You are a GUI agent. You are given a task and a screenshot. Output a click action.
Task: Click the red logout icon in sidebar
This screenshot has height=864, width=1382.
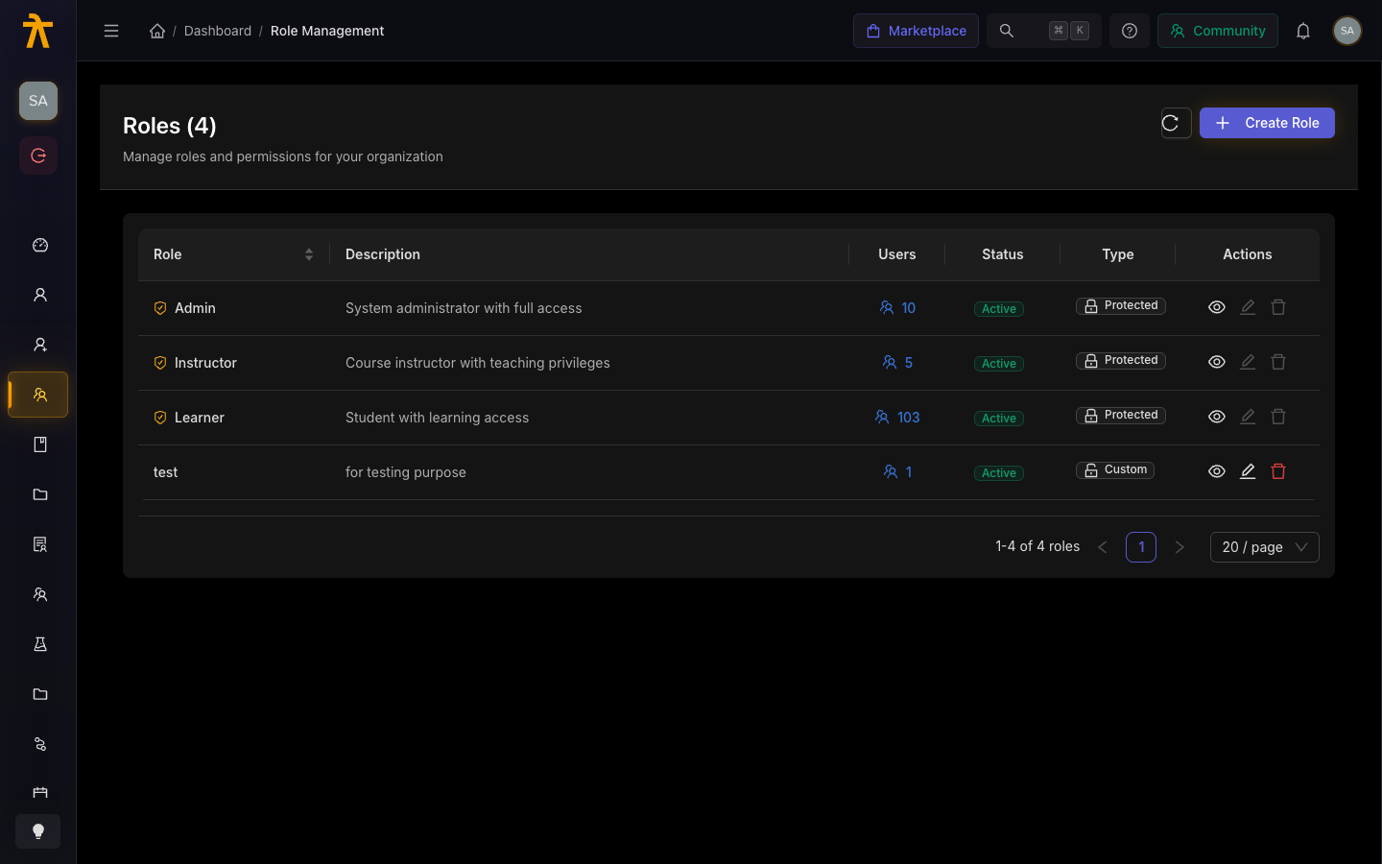(x=38, y=156)
